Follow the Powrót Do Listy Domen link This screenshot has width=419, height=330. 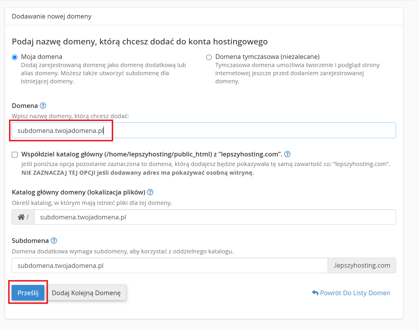(351, 293)
